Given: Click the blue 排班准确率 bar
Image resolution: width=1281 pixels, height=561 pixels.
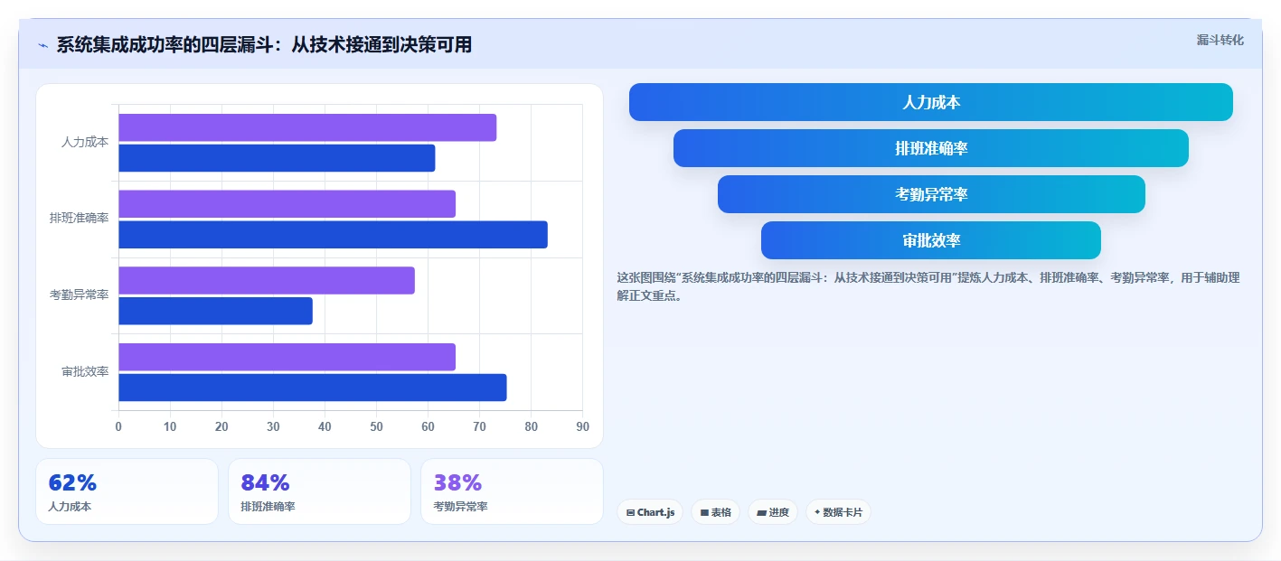Looking at the screenshot, I should coord(333,235).
